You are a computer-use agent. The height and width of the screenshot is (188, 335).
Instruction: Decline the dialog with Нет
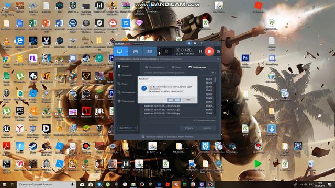188,100
